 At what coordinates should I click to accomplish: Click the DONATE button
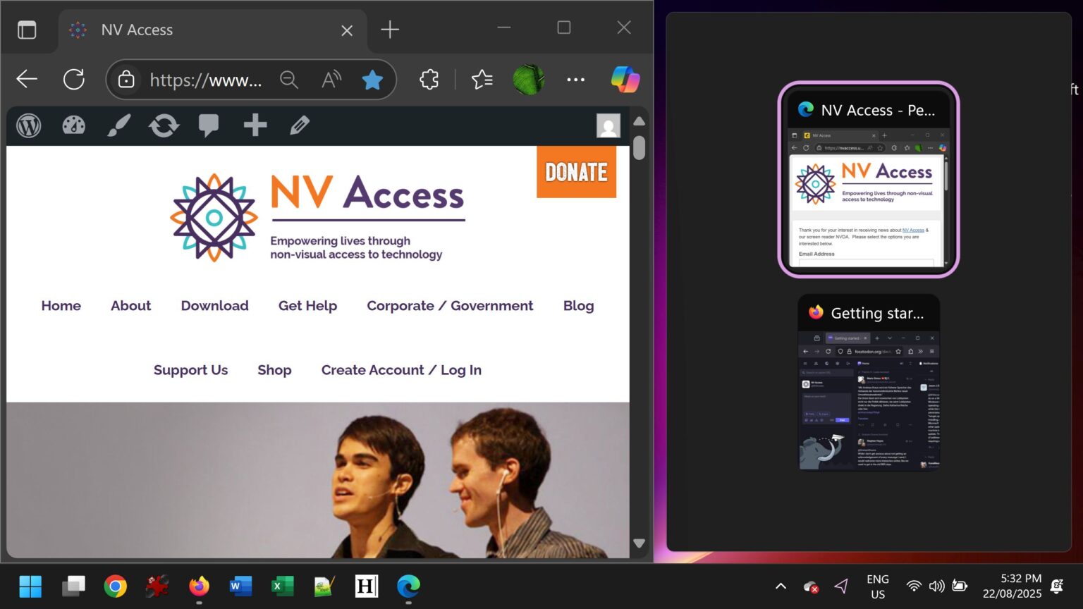pos(576,171)
